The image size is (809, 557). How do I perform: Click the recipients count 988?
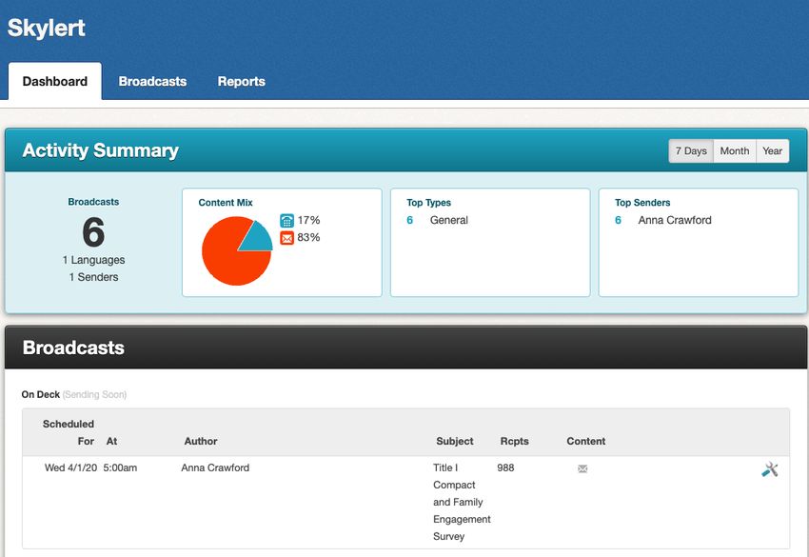[505, 467]
